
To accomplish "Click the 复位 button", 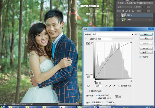I will tap(146, 38).
